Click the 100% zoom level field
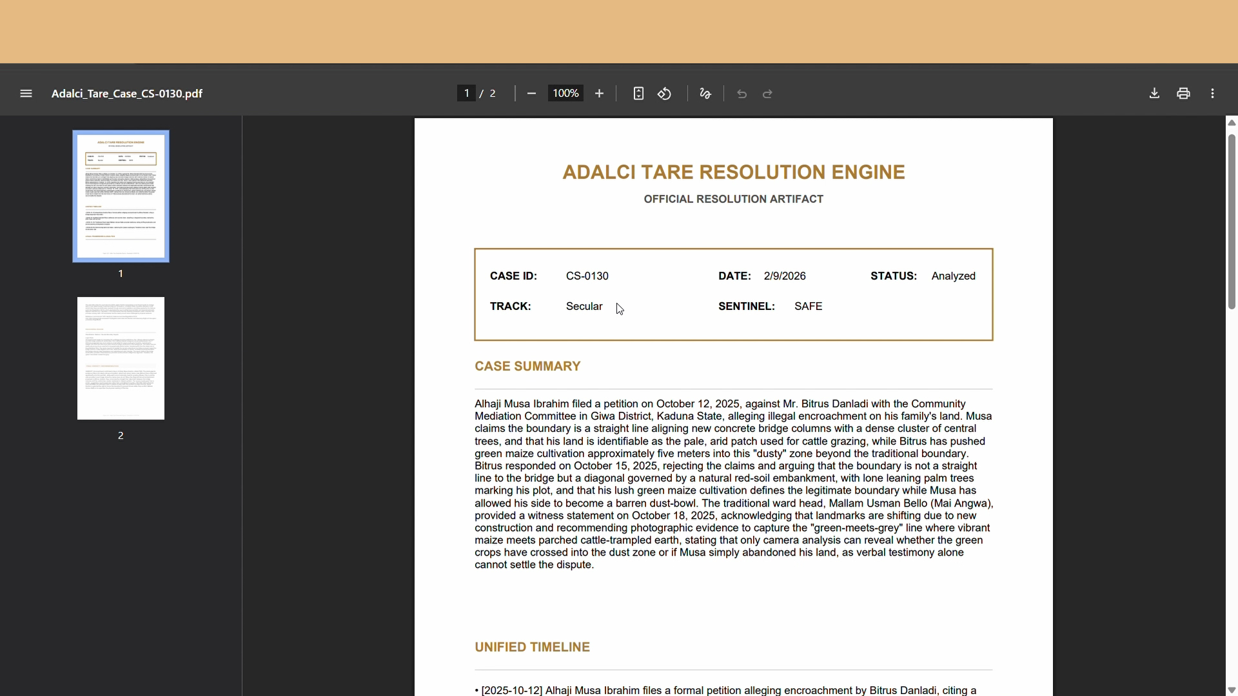Image resolution: width=1238 pixels, height=696 pixels. [x=565, y=93]
